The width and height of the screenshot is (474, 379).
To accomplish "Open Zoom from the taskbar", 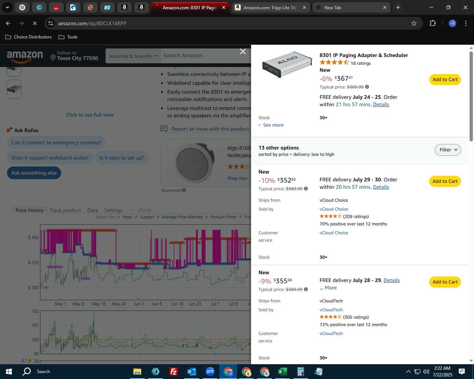I will (210, 372).
